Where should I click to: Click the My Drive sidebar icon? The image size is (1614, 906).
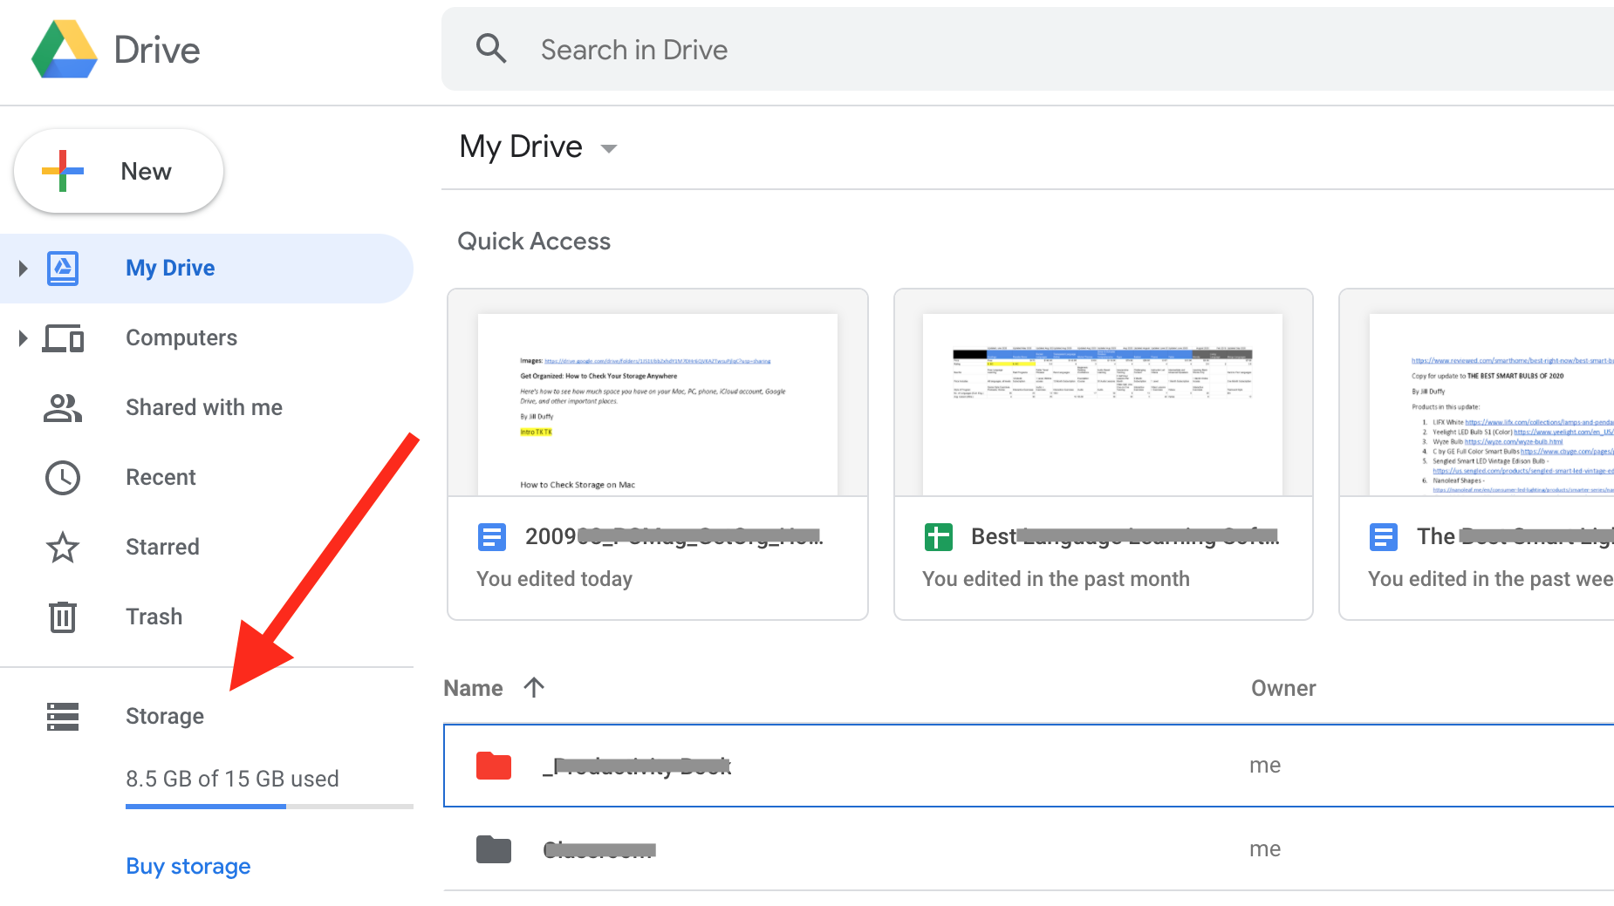[63, 268]
